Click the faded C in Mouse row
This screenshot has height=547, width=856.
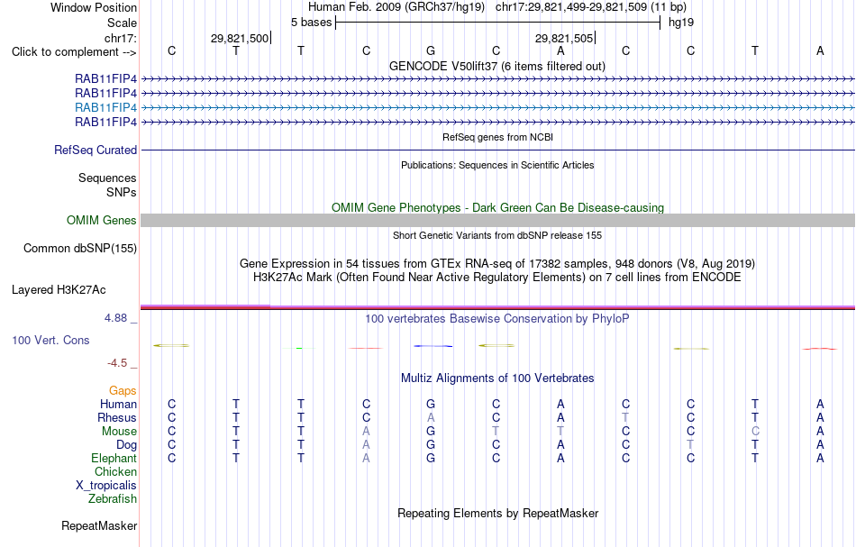point(755,432)
